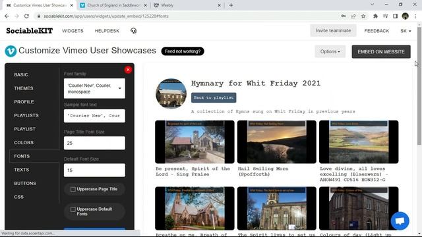
Task: Switch to the Church of England browser tab
Action: (x=113, y=5)
